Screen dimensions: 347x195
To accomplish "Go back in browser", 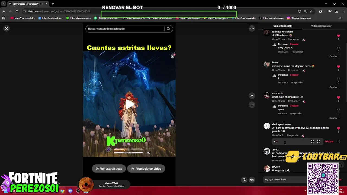I will pyautogui.click(x=4, y=11).
